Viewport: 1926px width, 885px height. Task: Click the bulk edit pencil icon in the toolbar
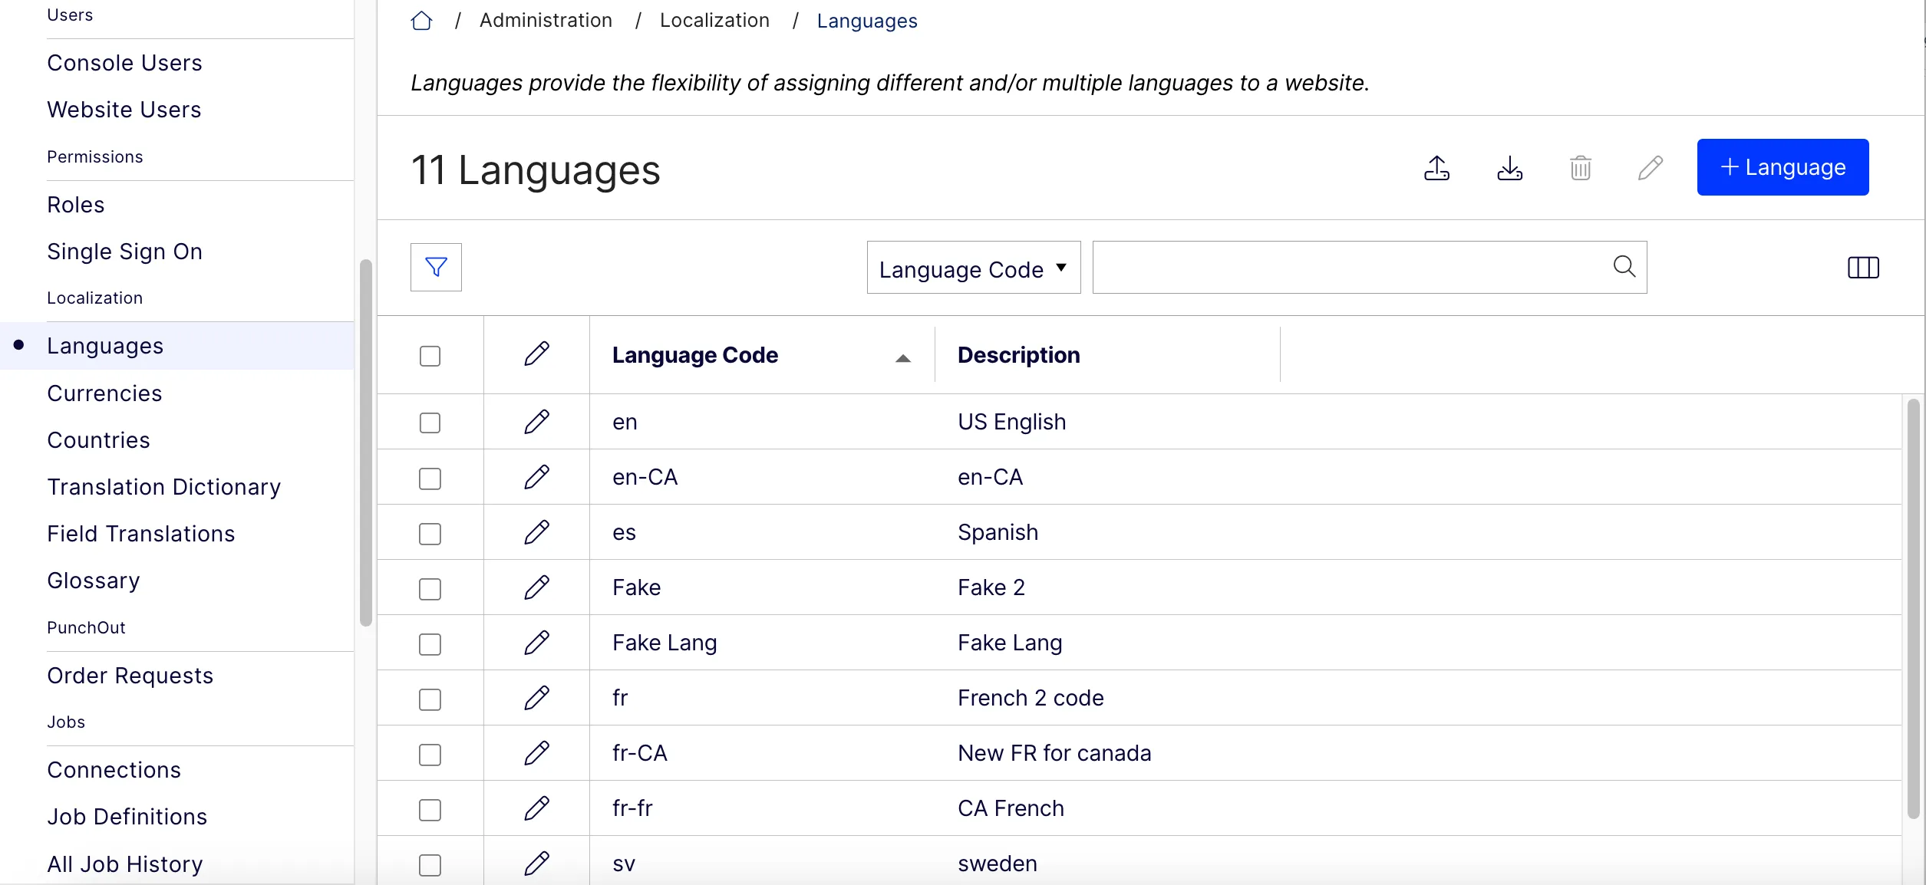[x=1650, y=168]
